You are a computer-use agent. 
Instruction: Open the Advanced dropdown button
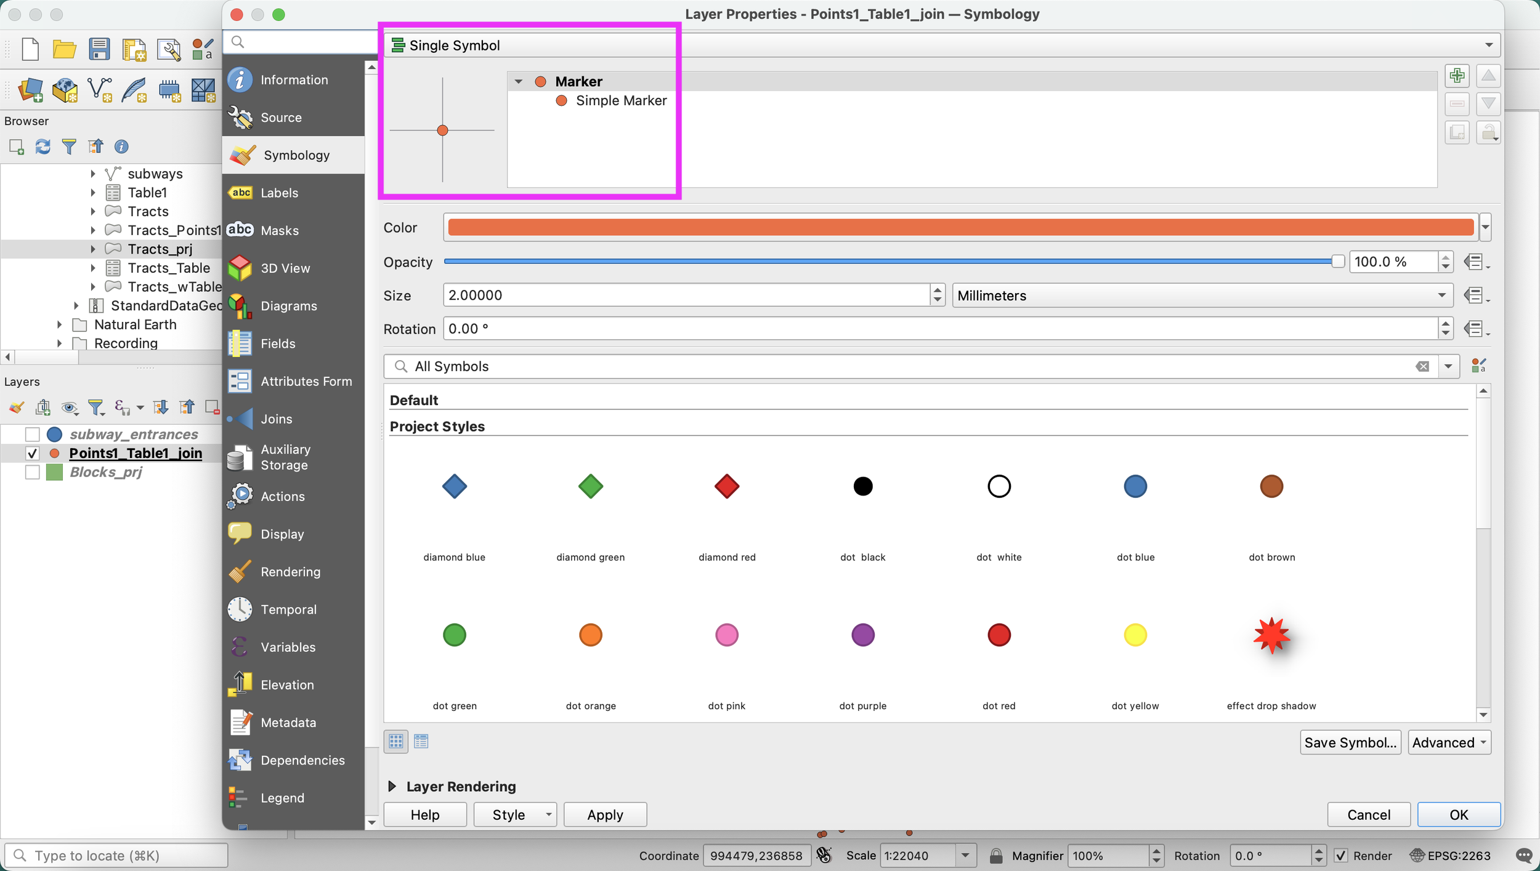coord(1449,742)
